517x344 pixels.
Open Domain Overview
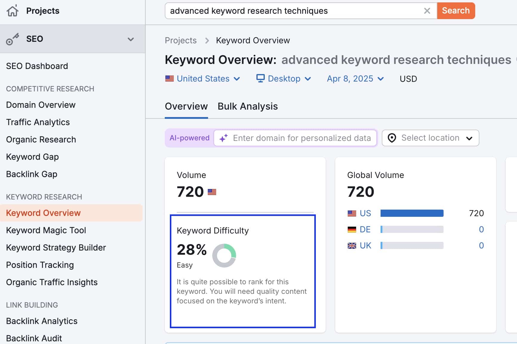click(x=41, y=105)
